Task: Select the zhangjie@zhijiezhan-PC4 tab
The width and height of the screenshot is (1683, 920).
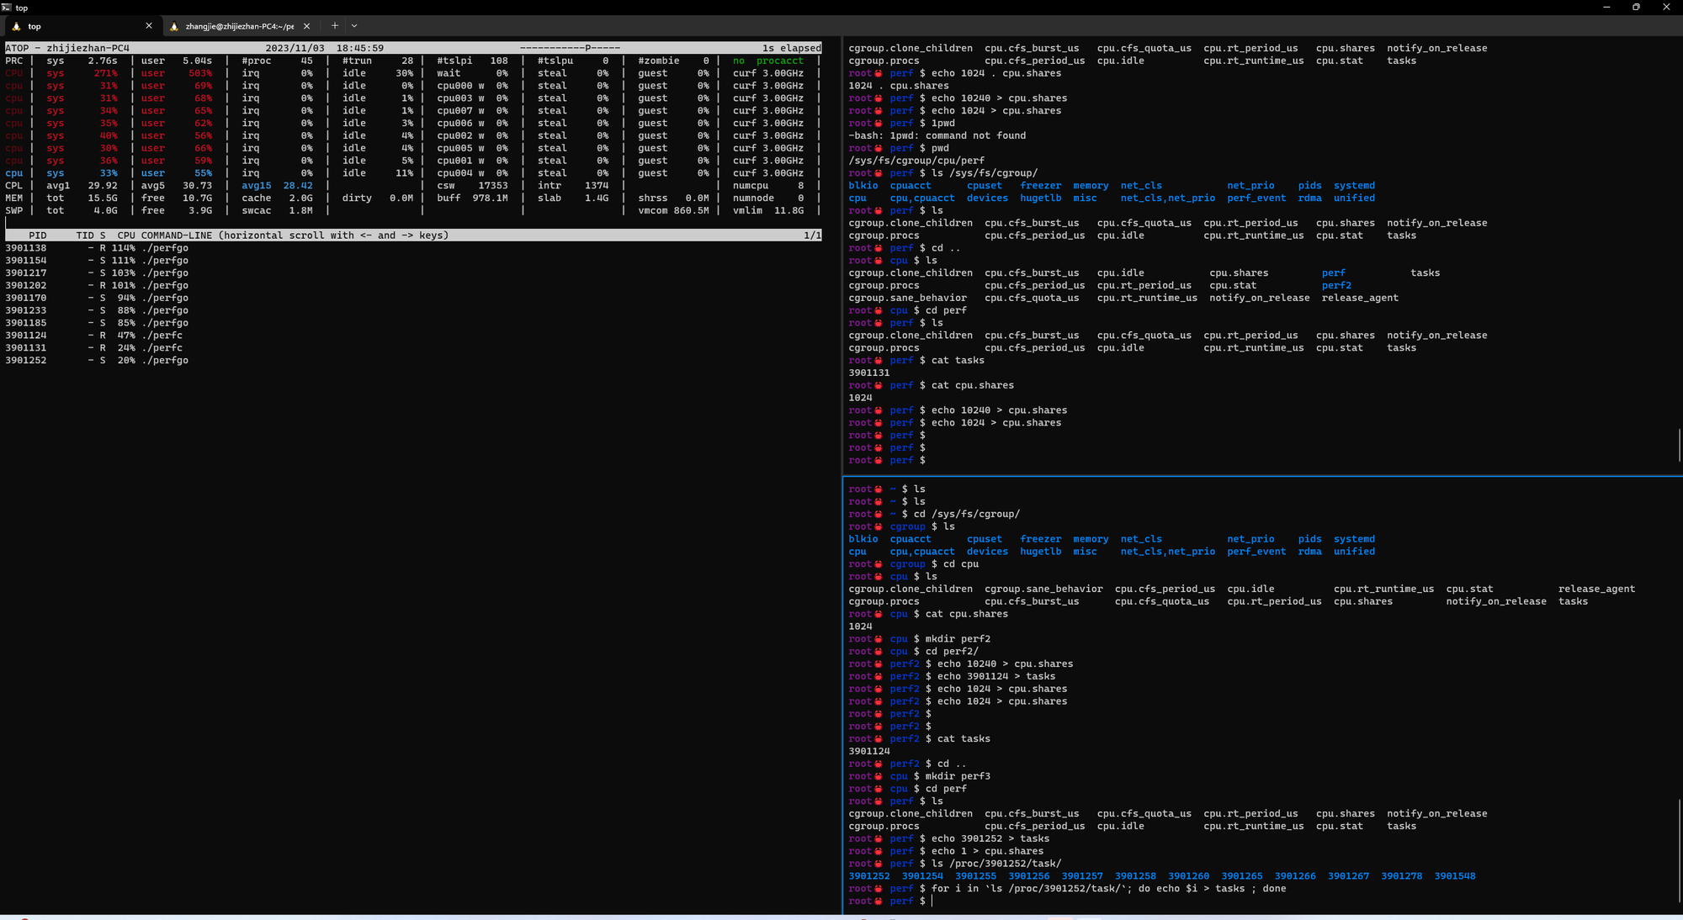Action: [240, 26]
